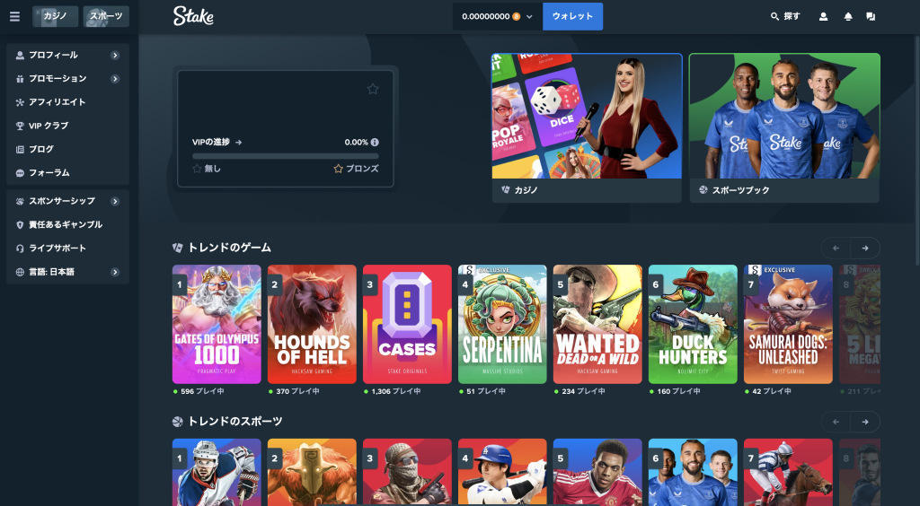920x506 pixels.
Task: Open the hockey player sports card number 1
Action: (217, 472)
